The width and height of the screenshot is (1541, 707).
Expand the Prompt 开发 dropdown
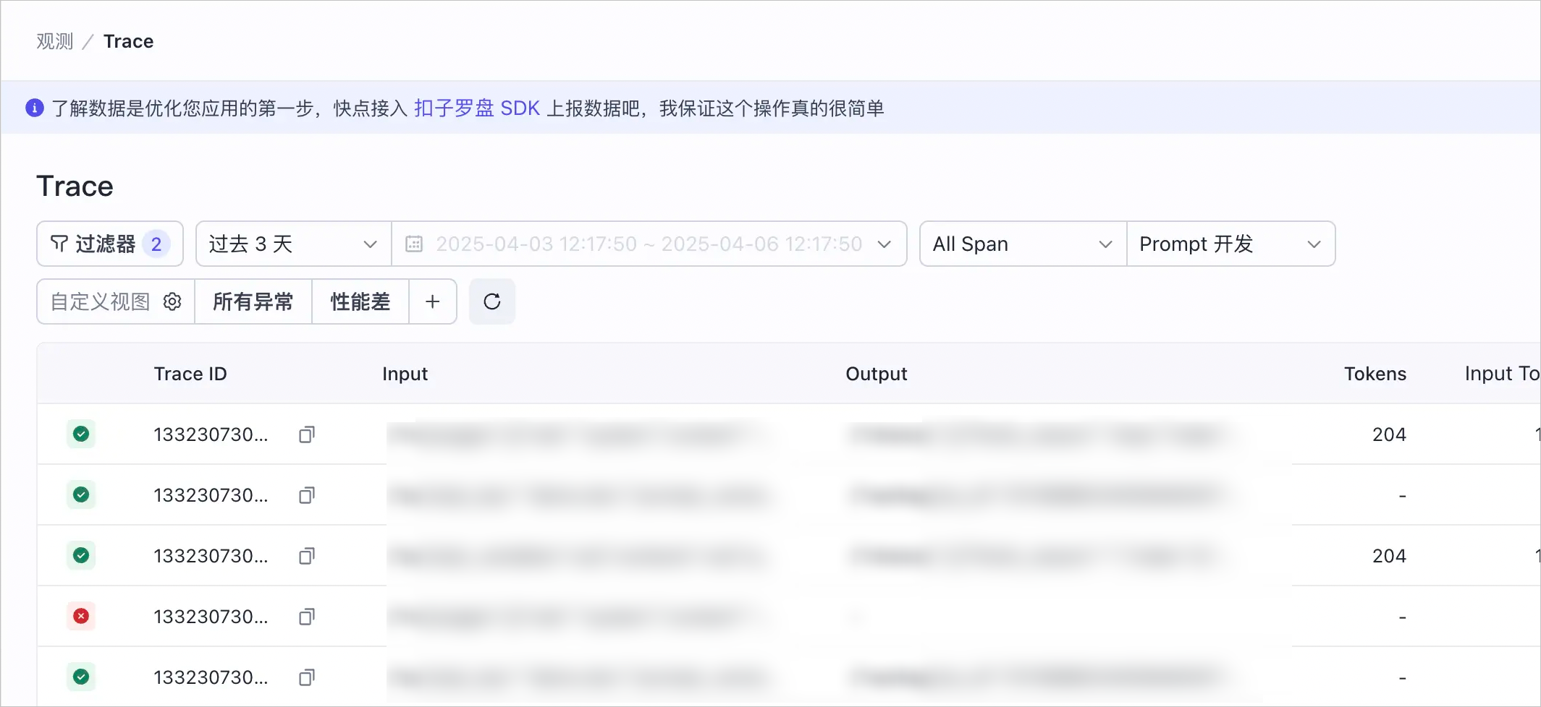coord(1230,244)
